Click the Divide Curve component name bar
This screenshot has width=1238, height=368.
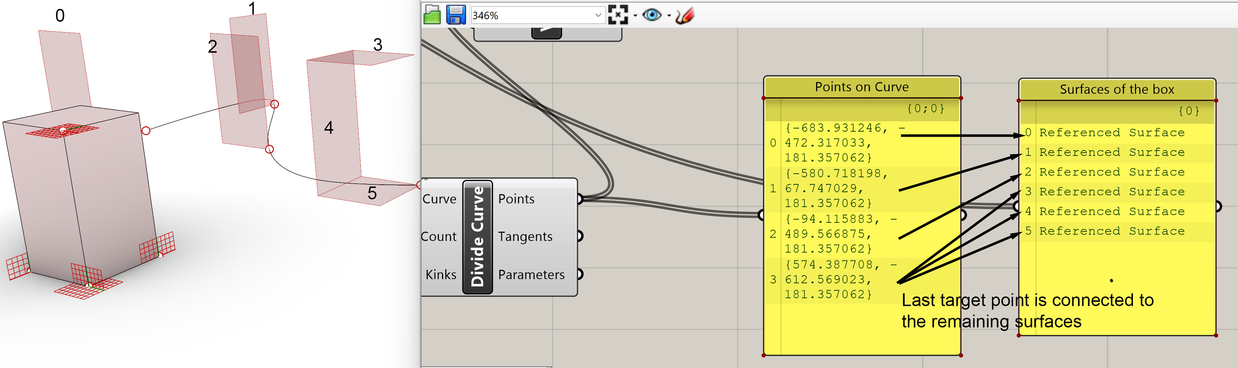tap(477, 237)
